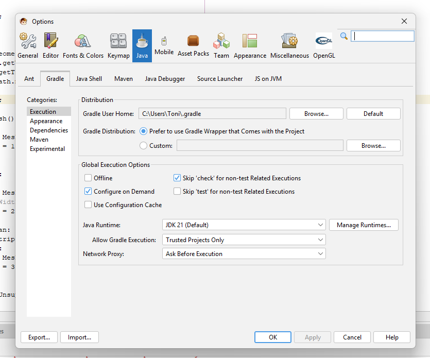Browse for custom Gradle distribution
The width and height of the screenshot is (430, 358).
pos(373,146)
